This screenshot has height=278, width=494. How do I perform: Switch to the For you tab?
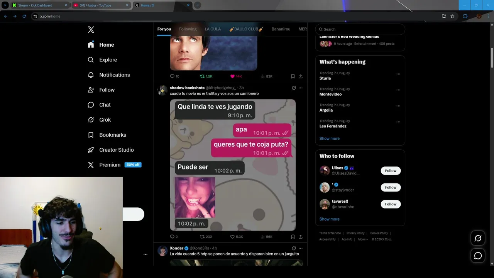point(164,29)
